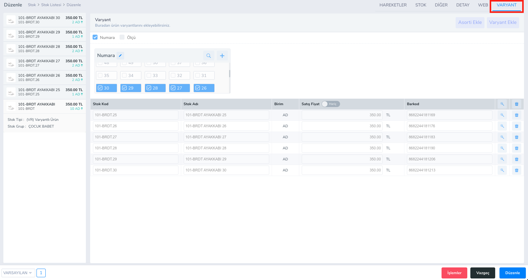Viewport: 528px width, 280px height.
Task: Enable the Ölçü checkbox
Action: 122,37
